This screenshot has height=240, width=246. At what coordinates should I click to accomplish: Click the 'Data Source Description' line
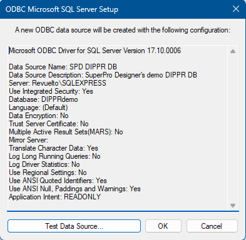[x=103, y=75]
